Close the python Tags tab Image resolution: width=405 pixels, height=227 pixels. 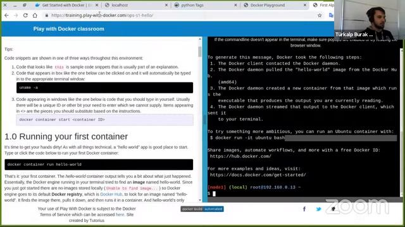coord(235,5)
